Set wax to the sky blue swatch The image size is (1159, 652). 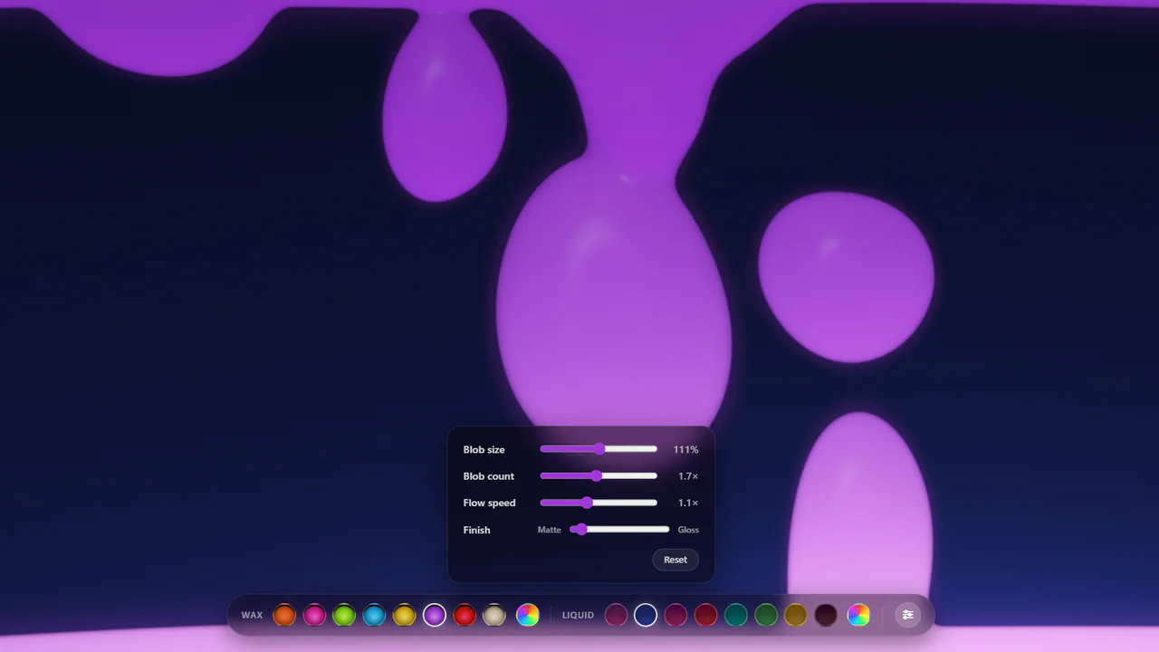click(x=374, y=616)
